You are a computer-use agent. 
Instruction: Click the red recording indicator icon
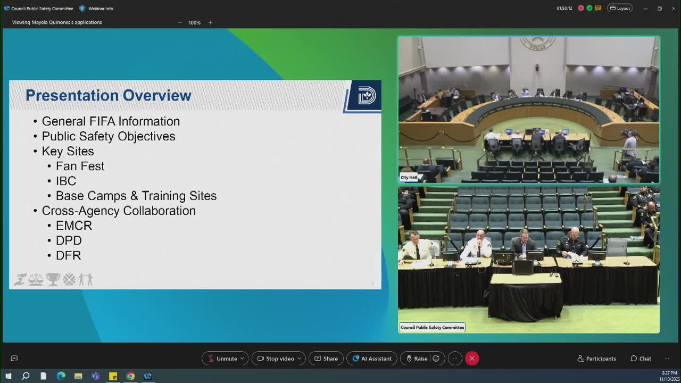point(581,9)
